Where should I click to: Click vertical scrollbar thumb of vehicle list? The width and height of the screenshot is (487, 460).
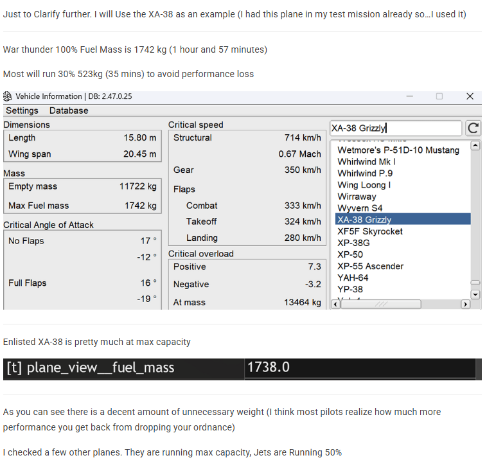475,283
